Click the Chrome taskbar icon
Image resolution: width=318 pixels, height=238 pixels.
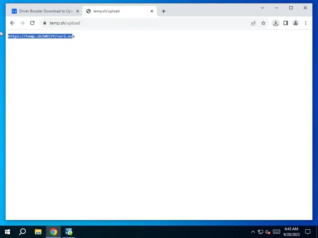(53, 232)
